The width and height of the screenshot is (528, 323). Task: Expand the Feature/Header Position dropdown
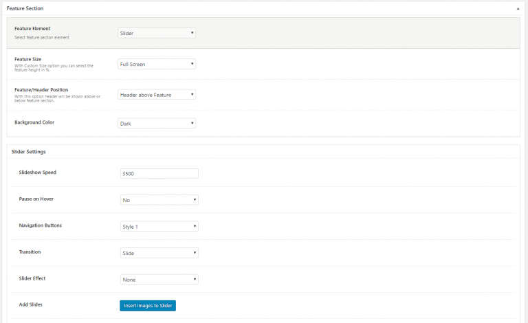pyautogui.click(x=157, y=94)
